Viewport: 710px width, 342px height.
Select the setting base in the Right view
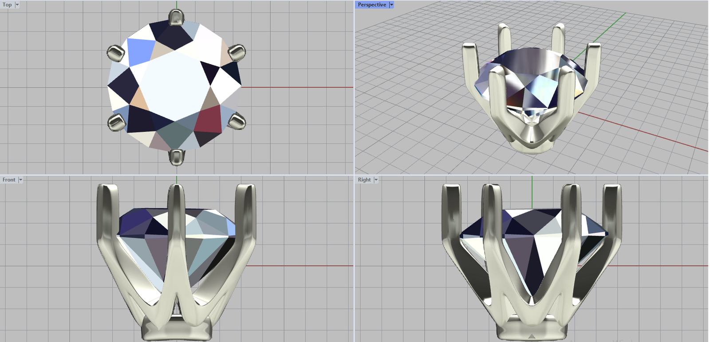532,330
